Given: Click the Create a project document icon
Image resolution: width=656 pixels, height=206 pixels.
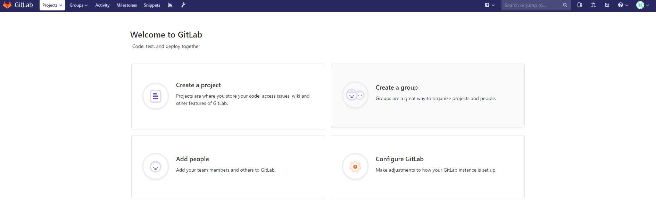Looking at the screenshot, I should tap(156, 96).
